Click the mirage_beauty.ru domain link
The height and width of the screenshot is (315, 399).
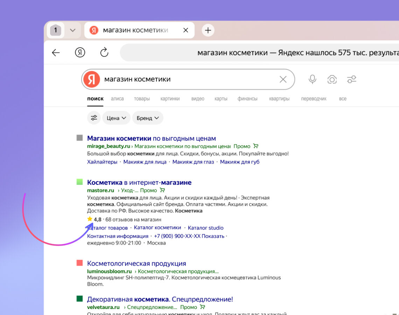pyautogui.click(x=108, y=146)
